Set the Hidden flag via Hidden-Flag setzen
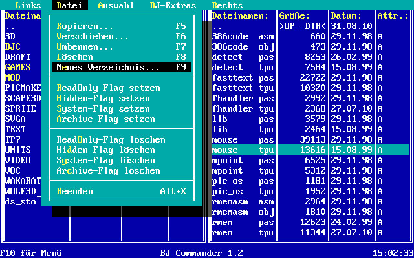This screenshot has width=414, height=258. (x=103, y=98)
